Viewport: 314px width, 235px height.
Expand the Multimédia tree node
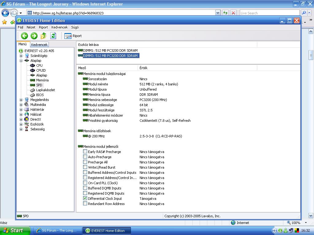click(21, 105)
